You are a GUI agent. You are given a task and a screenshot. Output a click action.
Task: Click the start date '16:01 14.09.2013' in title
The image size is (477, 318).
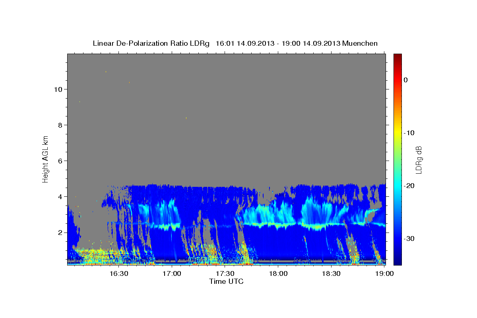245,43
